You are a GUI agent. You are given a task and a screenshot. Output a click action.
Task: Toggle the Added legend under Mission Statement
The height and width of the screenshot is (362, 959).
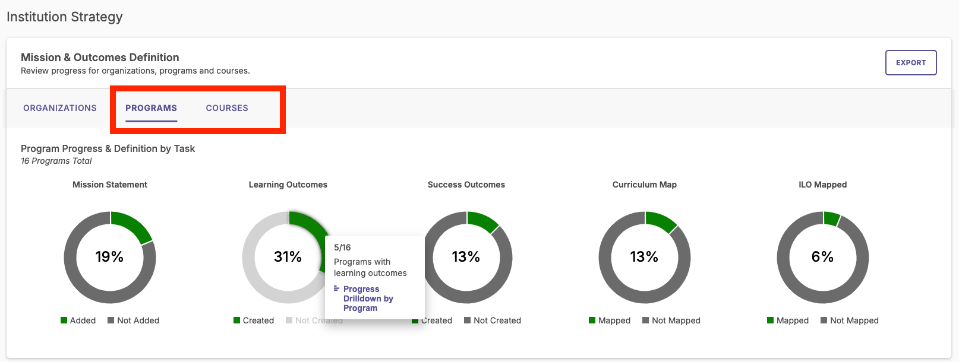coord(78,320)
